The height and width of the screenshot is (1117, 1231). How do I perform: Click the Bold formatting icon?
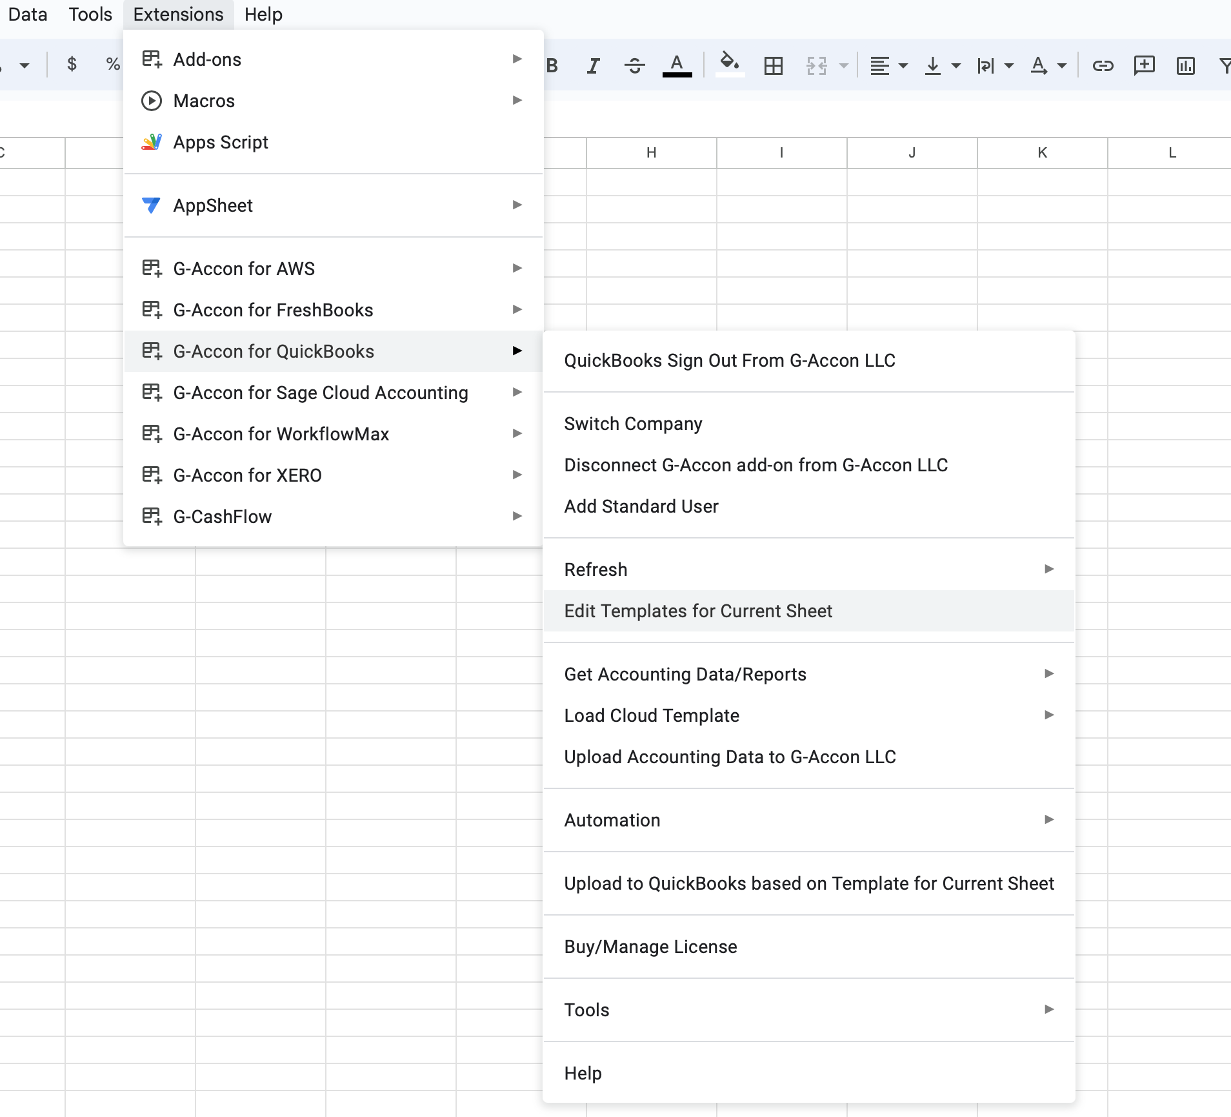(552, 65)
